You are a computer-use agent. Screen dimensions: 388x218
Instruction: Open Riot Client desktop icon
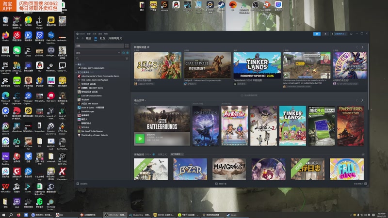(x=51, y=96)
